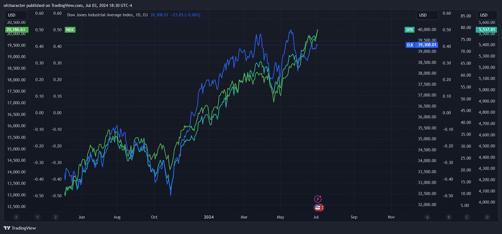The image size is (502, 234).
Task: Select the C scale letter badge
Action: 467,217
